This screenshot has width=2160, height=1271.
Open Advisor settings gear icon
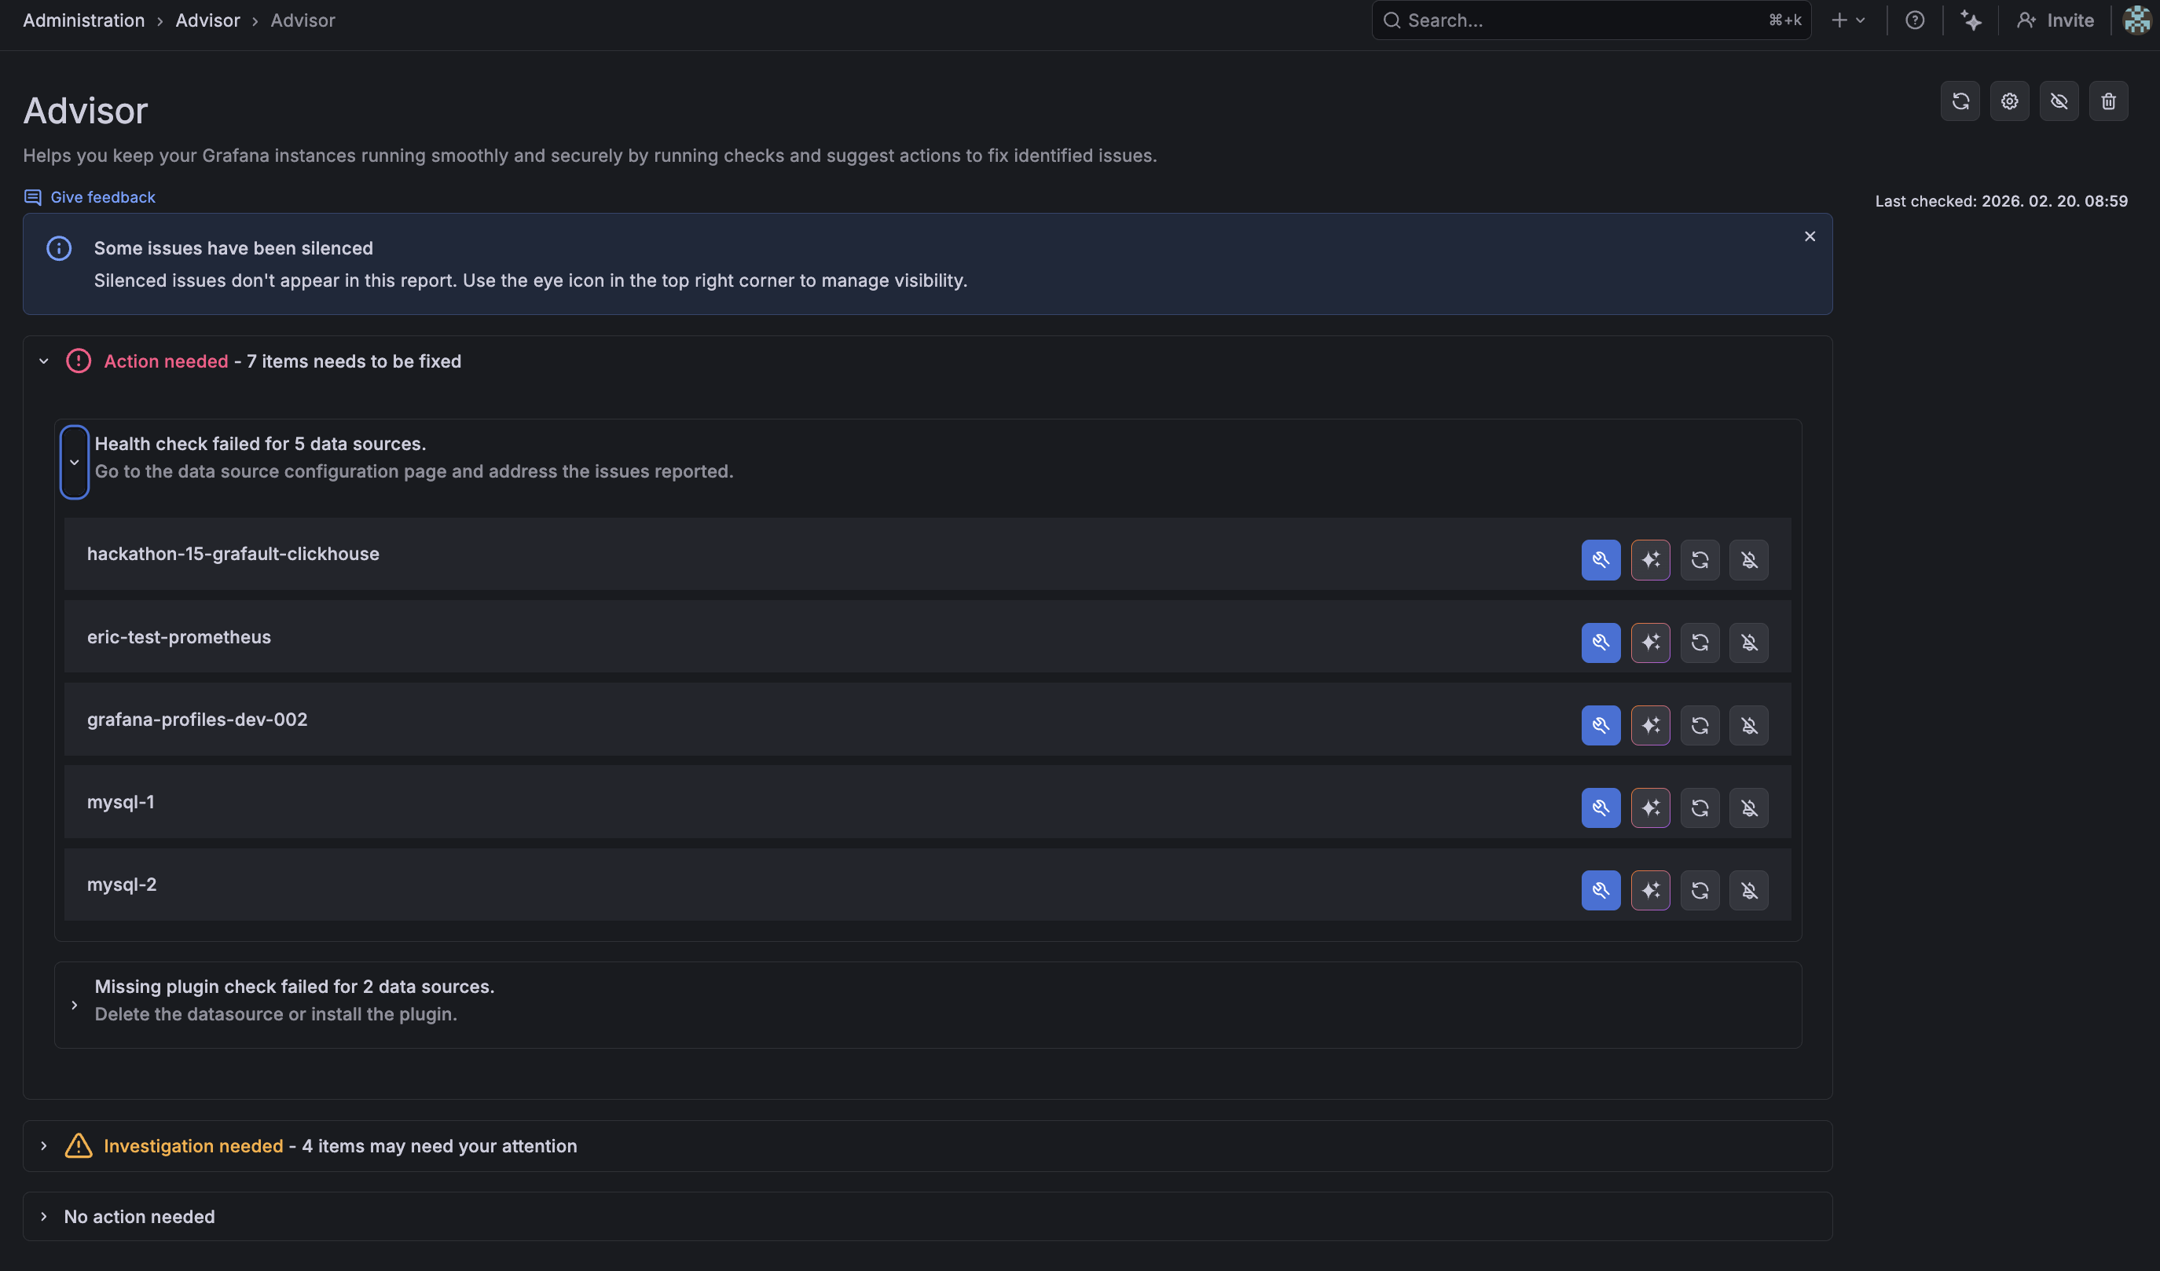click(x=2009, y=101)
